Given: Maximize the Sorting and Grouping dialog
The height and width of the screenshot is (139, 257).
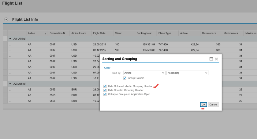Looking at the screenshot, I should [x=211, y=59].
